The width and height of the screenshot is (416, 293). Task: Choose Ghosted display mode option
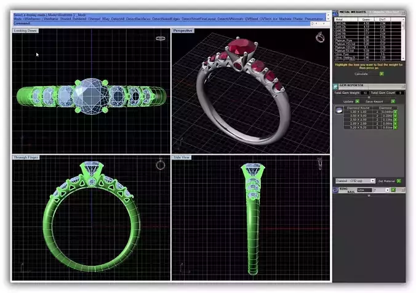pyautogui.click(x=94, y=19)
